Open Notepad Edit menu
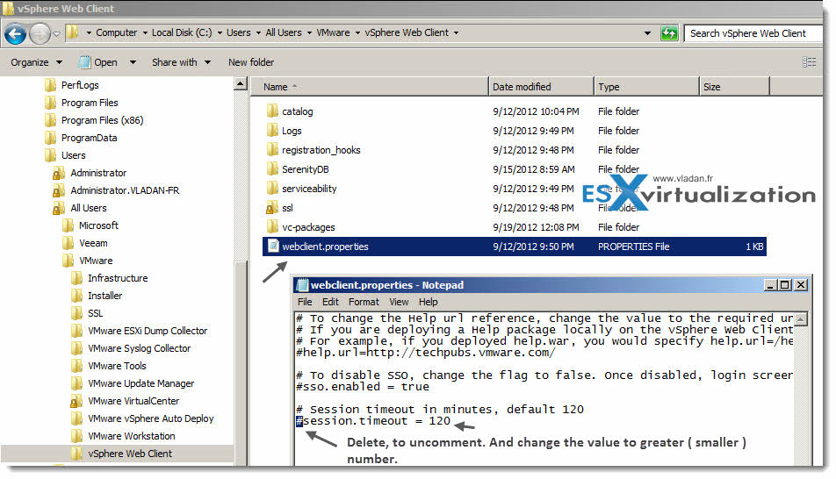Screen dimensions: 836x479 click(330, 302)
